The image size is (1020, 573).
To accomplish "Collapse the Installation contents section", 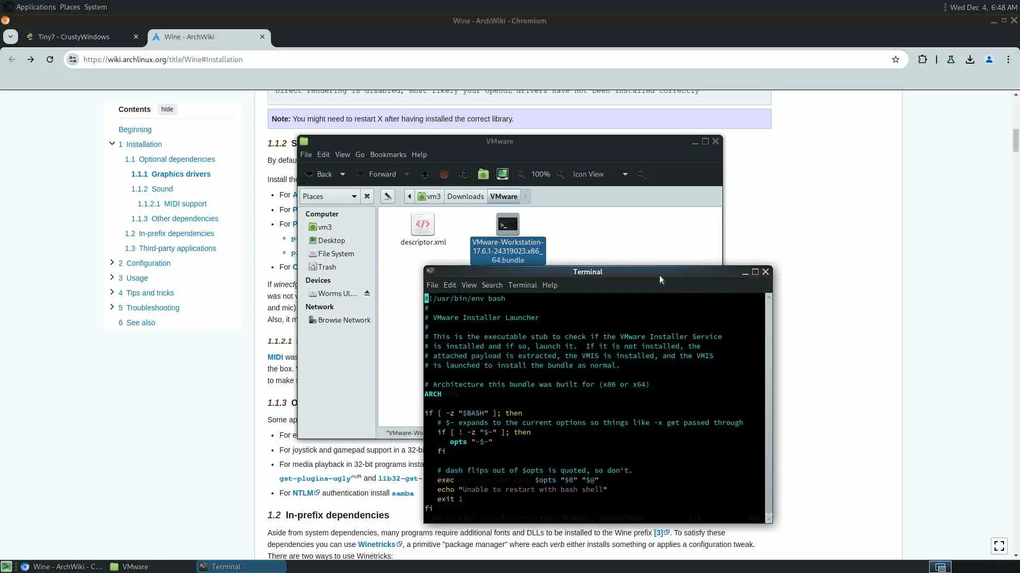I will 112,143.
